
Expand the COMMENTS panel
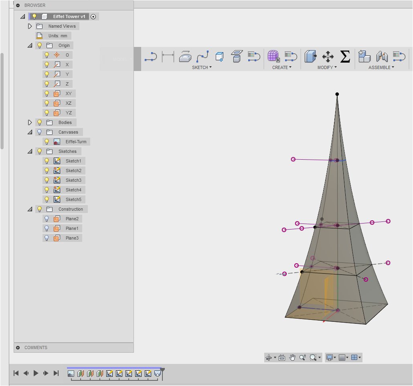click(x=18, y=347)
